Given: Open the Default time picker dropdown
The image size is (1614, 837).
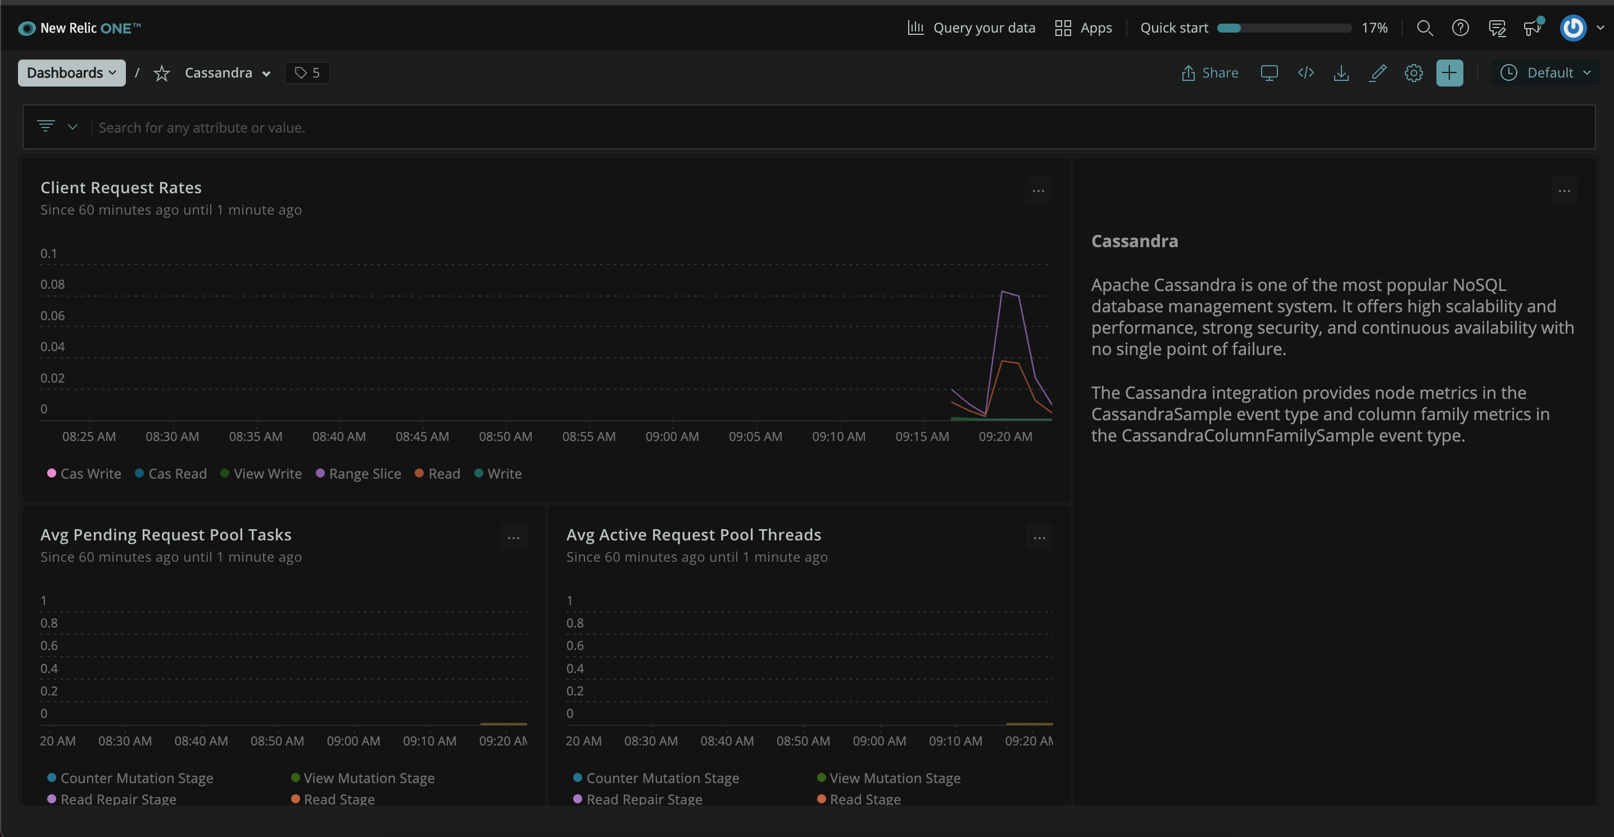Looking at the screenshot, I should [1545, 73].
